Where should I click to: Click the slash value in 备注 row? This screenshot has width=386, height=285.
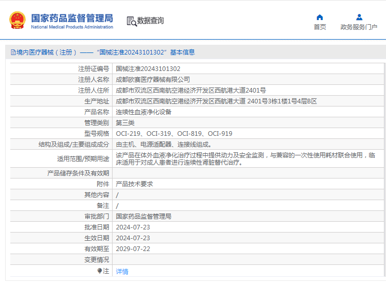(117, 206)
